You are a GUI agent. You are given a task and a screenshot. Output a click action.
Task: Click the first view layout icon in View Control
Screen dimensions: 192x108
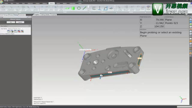coord(9,31)
